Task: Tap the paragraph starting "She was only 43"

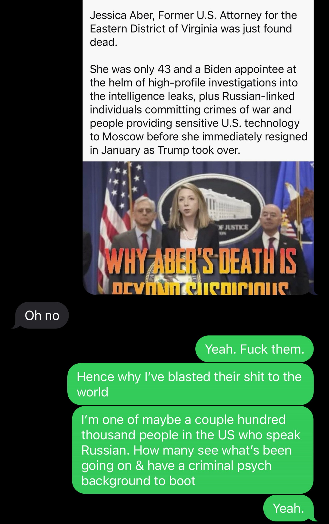Action: point(198,110)
